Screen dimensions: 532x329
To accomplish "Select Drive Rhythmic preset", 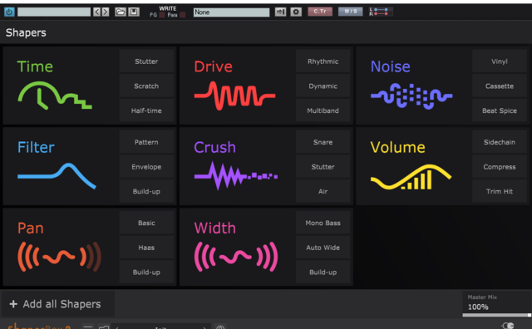I will [323, 61].
